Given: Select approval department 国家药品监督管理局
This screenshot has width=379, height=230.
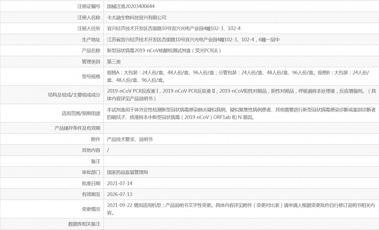Looking at the screenshot, I should pos(128,172).
